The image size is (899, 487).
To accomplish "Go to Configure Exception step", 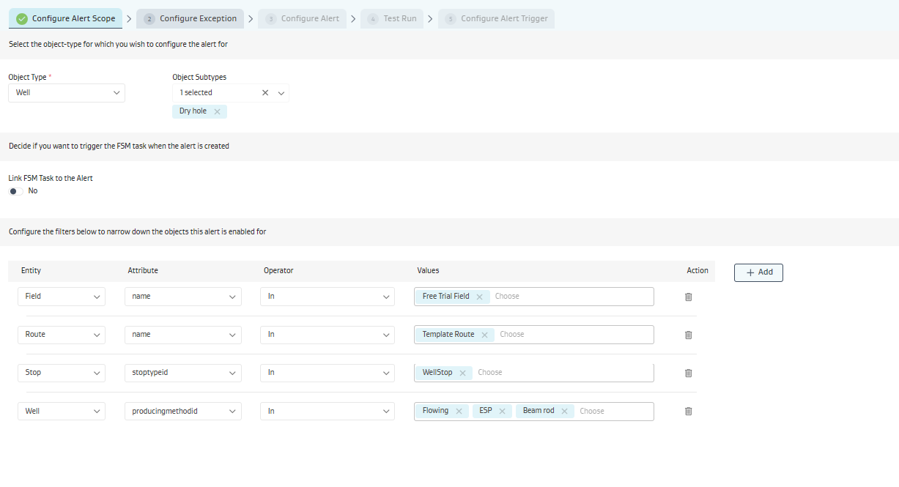I will pos(190,18).
